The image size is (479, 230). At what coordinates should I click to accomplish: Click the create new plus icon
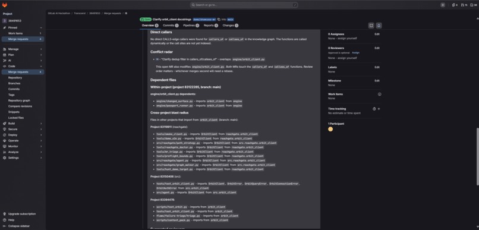coord(443,5)
